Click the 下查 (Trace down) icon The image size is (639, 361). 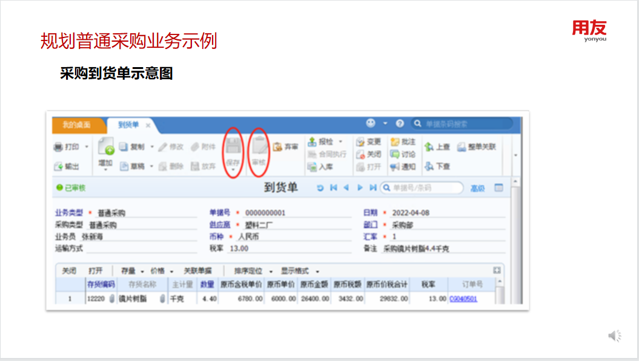pyautogui.click(x=429, y=166)
